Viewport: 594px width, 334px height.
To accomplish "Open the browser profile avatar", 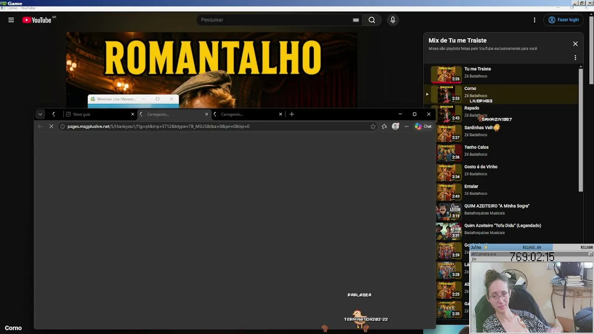I will coord(395,126).
